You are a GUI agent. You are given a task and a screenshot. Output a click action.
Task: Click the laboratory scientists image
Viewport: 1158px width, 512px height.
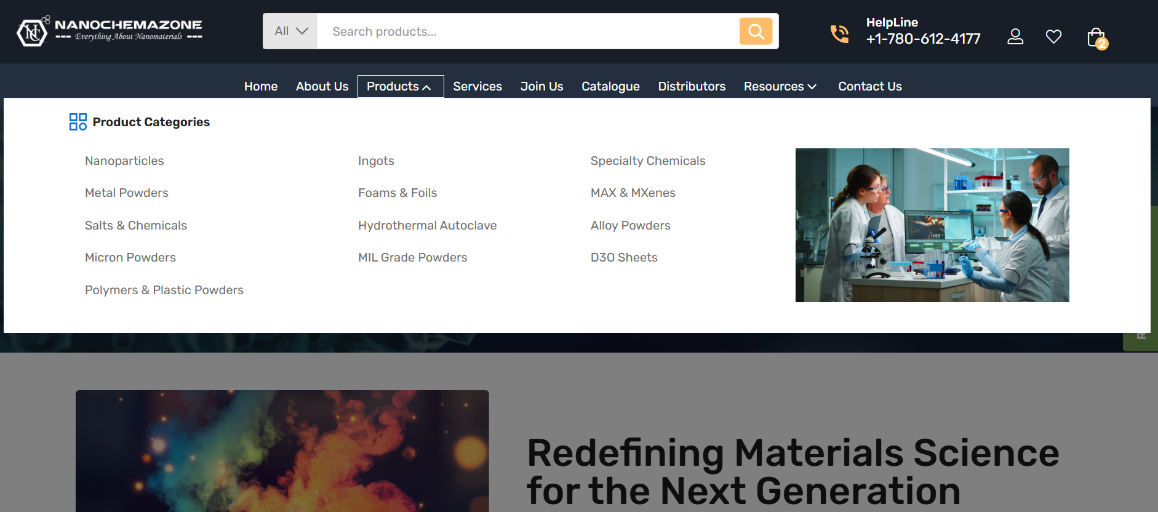click(932, 225)
